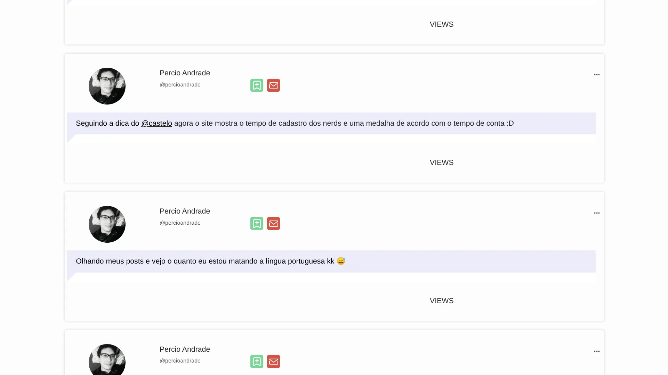
Task: Click VIEWS label in topmost partial card
Action: pos(442,24)
